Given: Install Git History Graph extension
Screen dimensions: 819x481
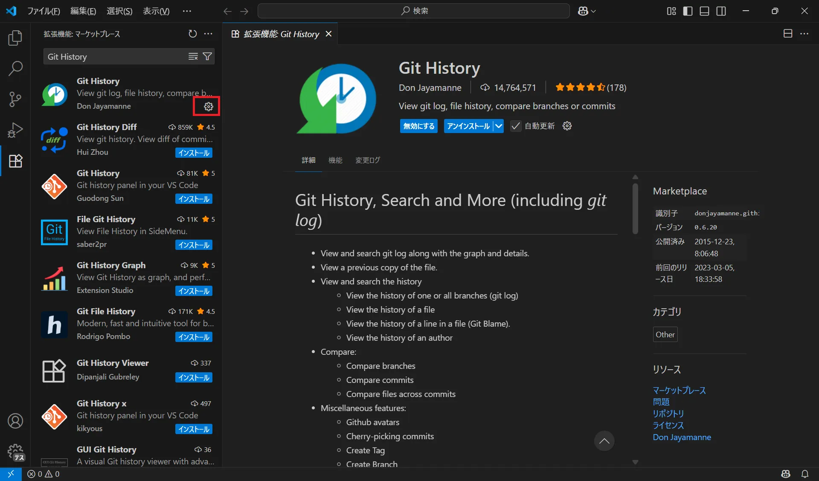Looking at the screenshot, I should 194,291.
